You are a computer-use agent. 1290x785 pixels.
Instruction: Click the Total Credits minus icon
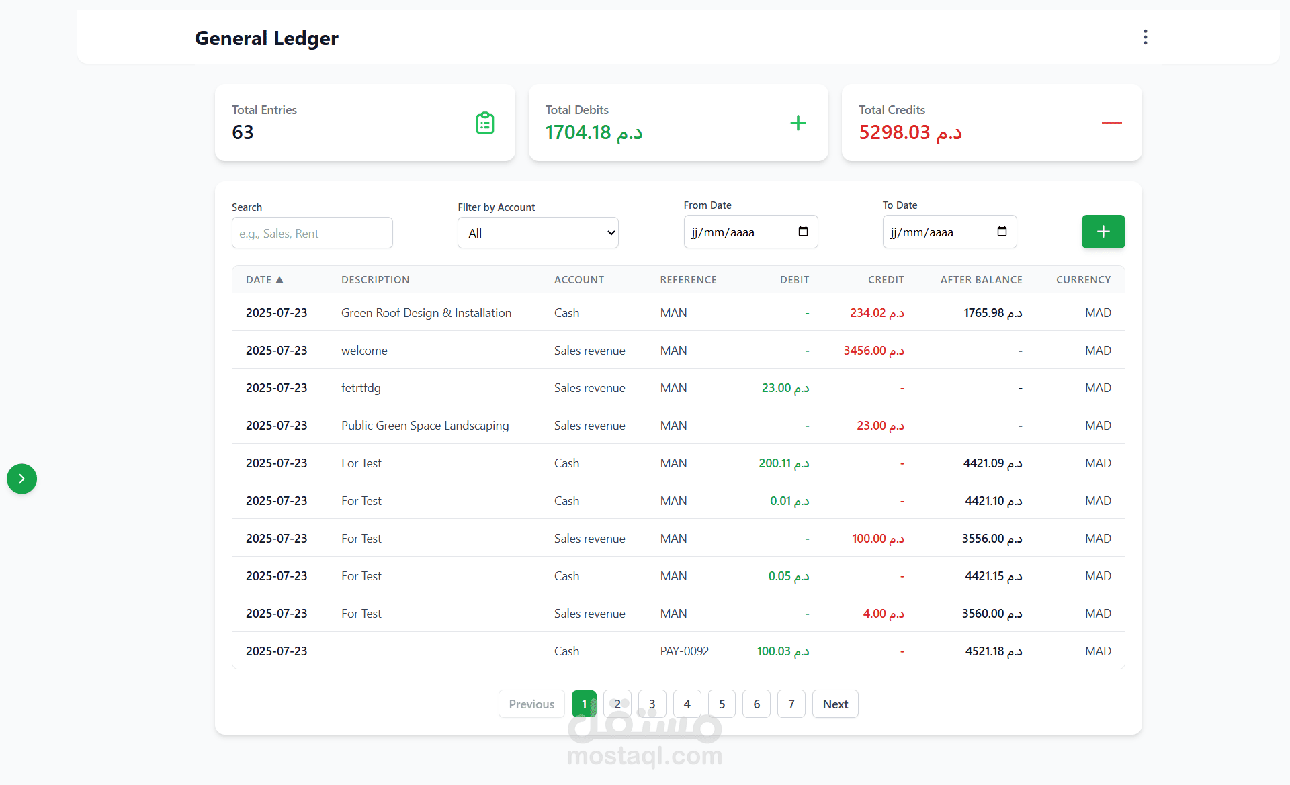tap(1111, 123)
